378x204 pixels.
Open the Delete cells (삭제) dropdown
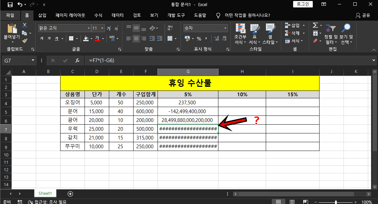[x=304, y=33]
